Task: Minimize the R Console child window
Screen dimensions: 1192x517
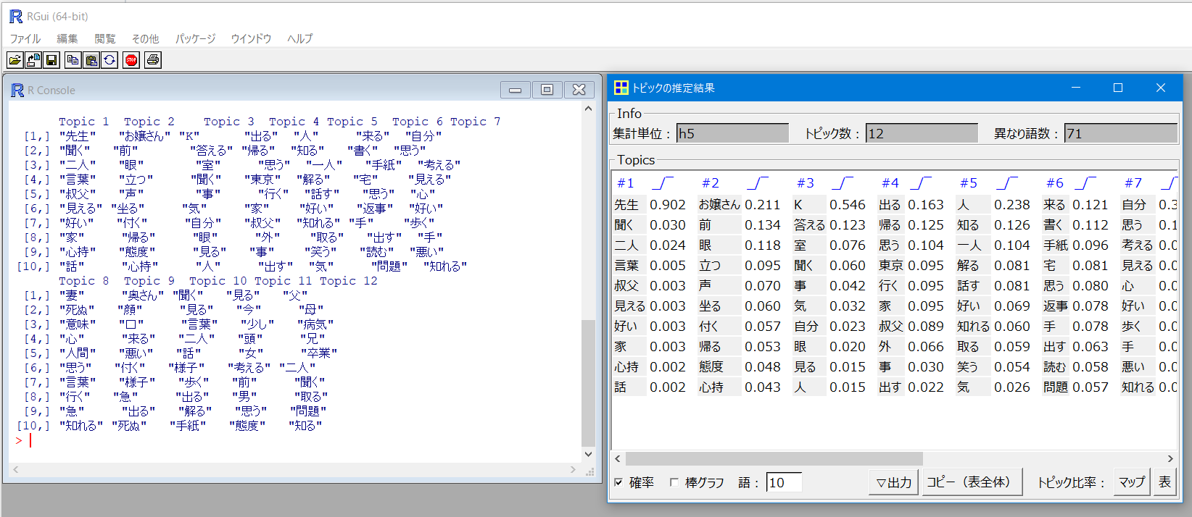Action: pyautogui.click(x=516, y=90)
